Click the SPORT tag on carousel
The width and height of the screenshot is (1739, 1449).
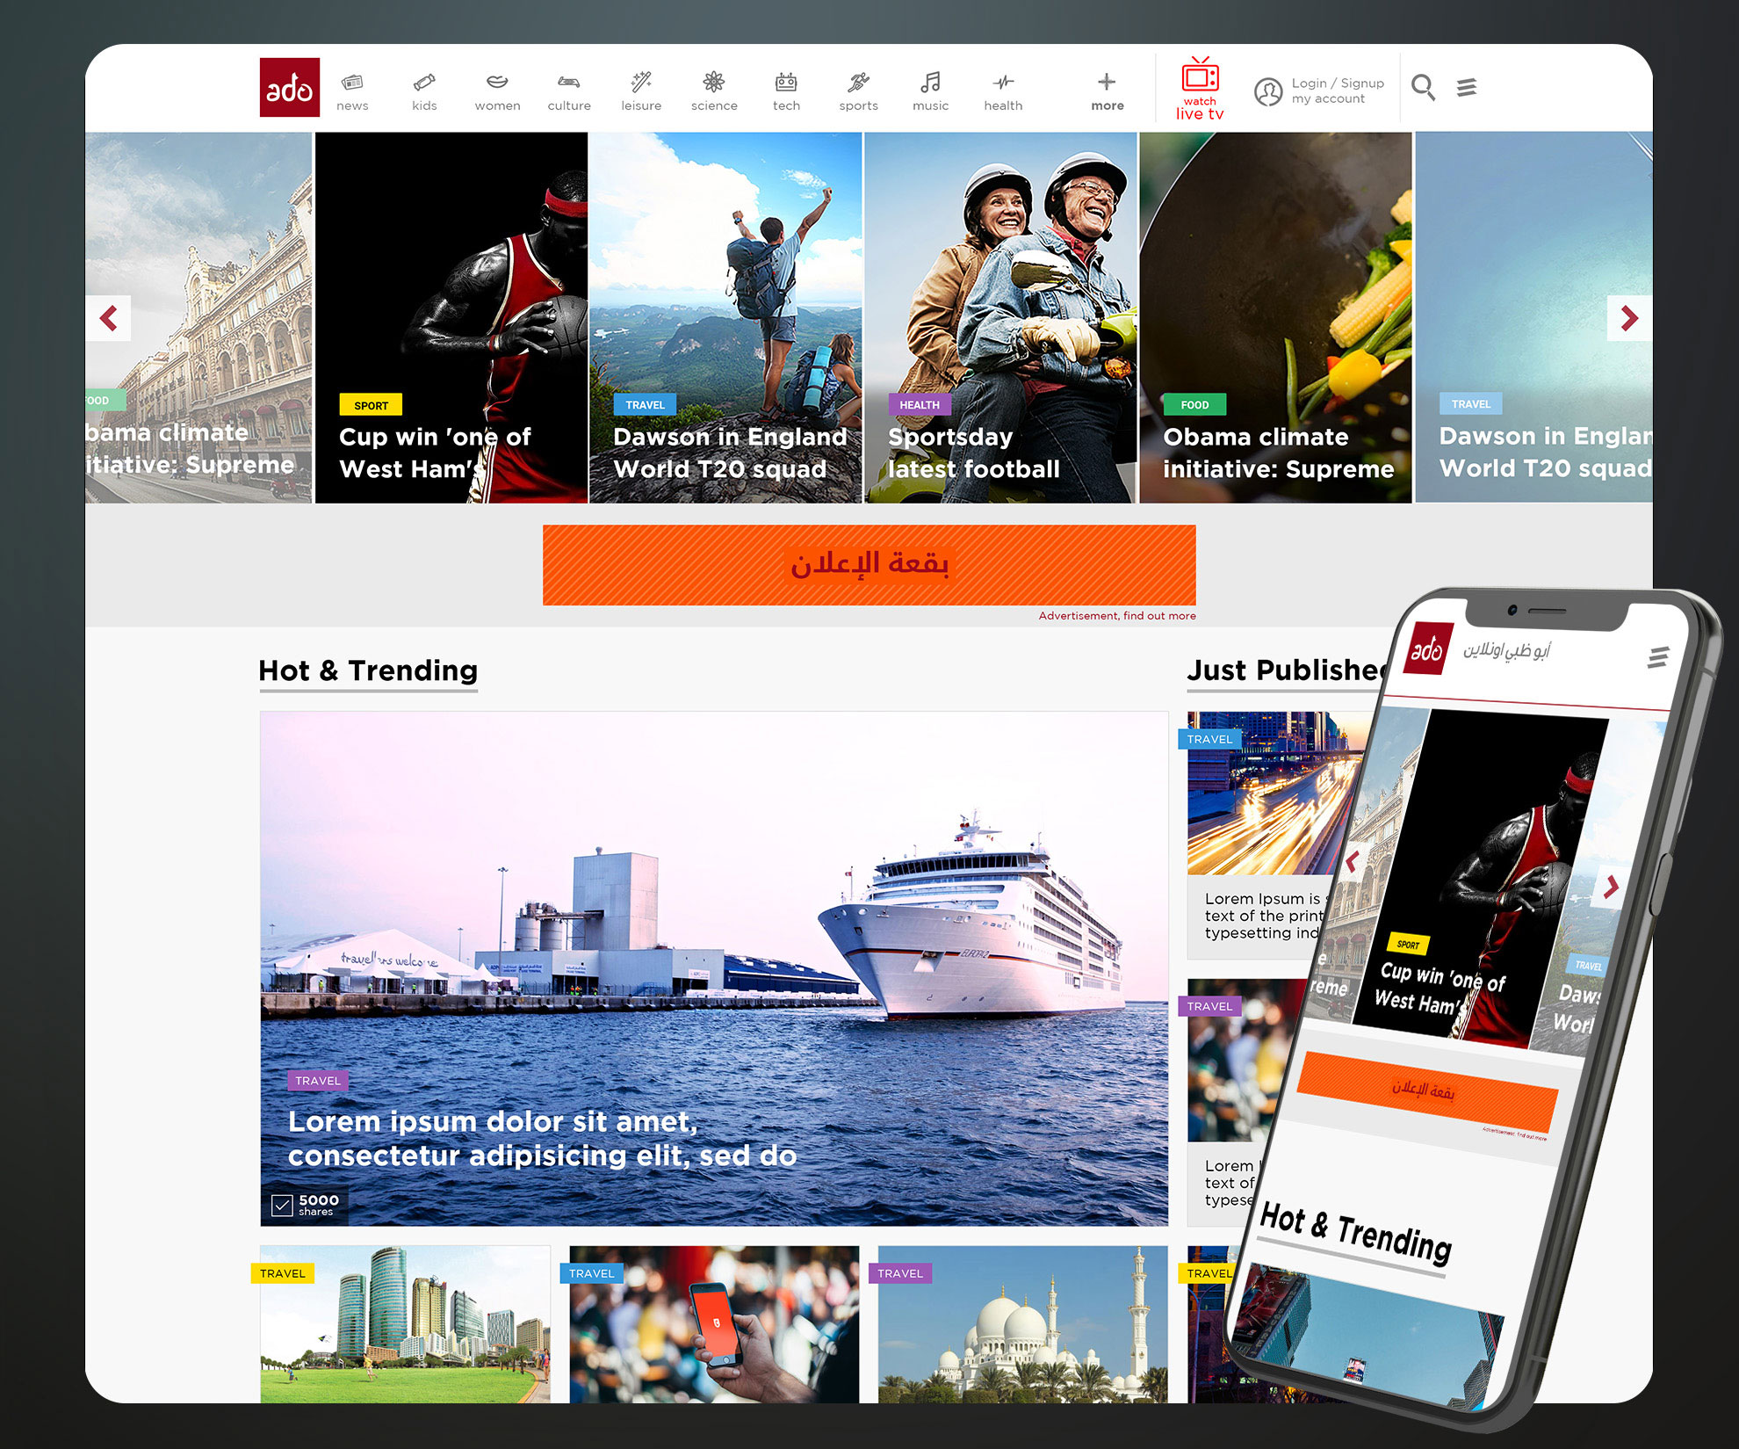(371, 405)
